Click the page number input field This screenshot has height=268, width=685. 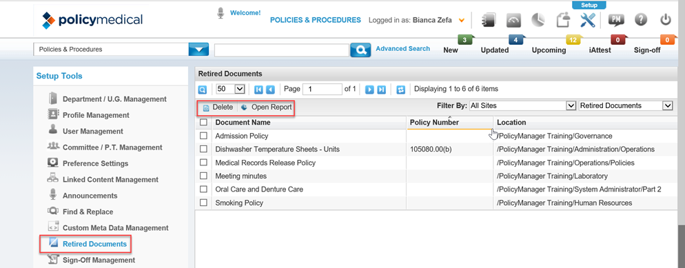pyautogui.click(x=323, y=89)
